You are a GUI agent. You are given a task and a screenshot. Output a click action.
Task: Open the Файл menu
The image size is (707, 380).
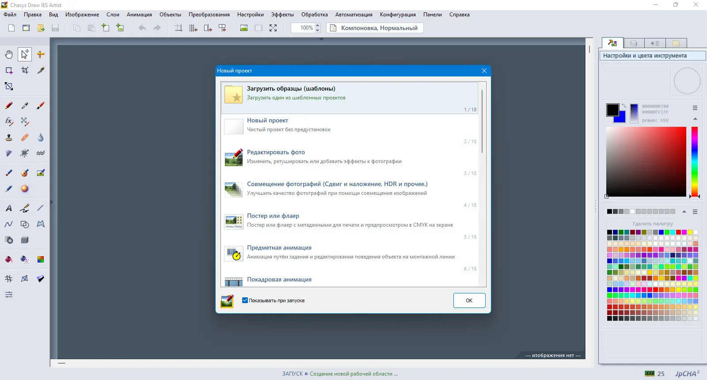(x=10, y=15)
